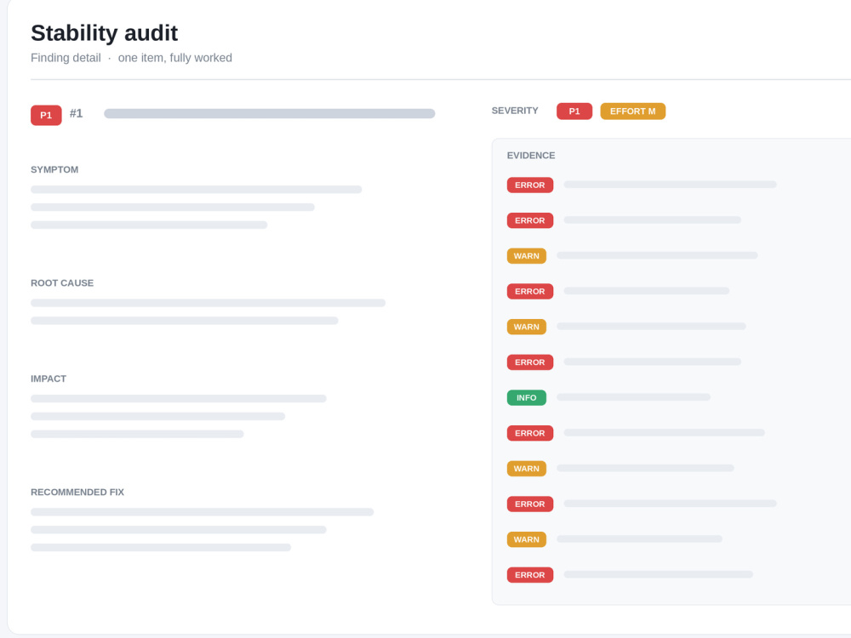Click the SYMPTOM section heading
Viewport: 851px width, 638px height.
pyautogui.click(x=54, y=170)
